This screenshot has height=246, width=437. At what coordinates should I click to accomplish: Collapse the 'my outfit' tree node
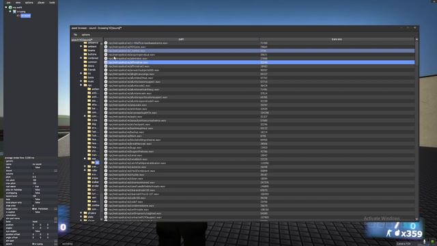pos(6,8)
